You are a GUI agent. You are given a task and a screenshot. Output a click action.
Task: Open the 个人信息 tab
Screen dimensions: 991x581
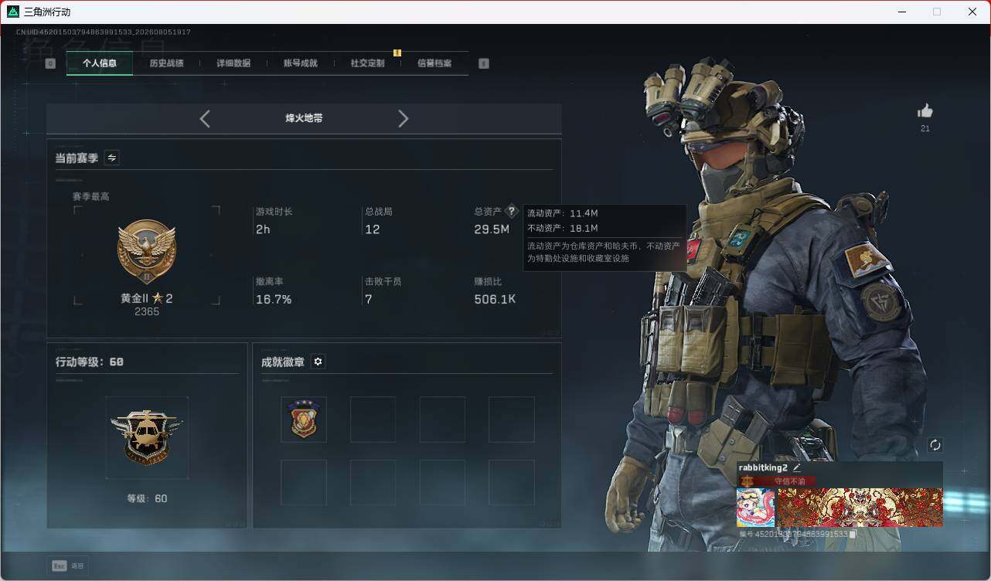coord(100,63)
